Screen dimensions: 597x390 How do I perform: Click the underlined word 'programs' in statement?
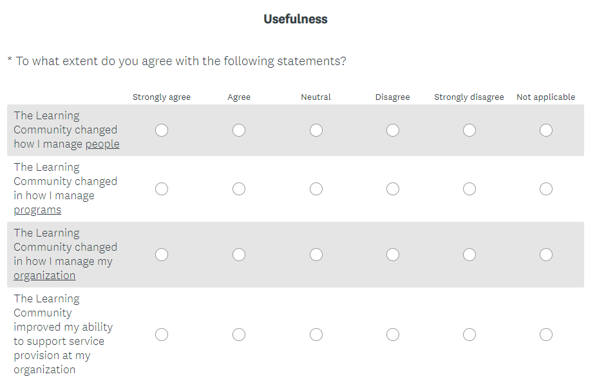pos(37,210)
